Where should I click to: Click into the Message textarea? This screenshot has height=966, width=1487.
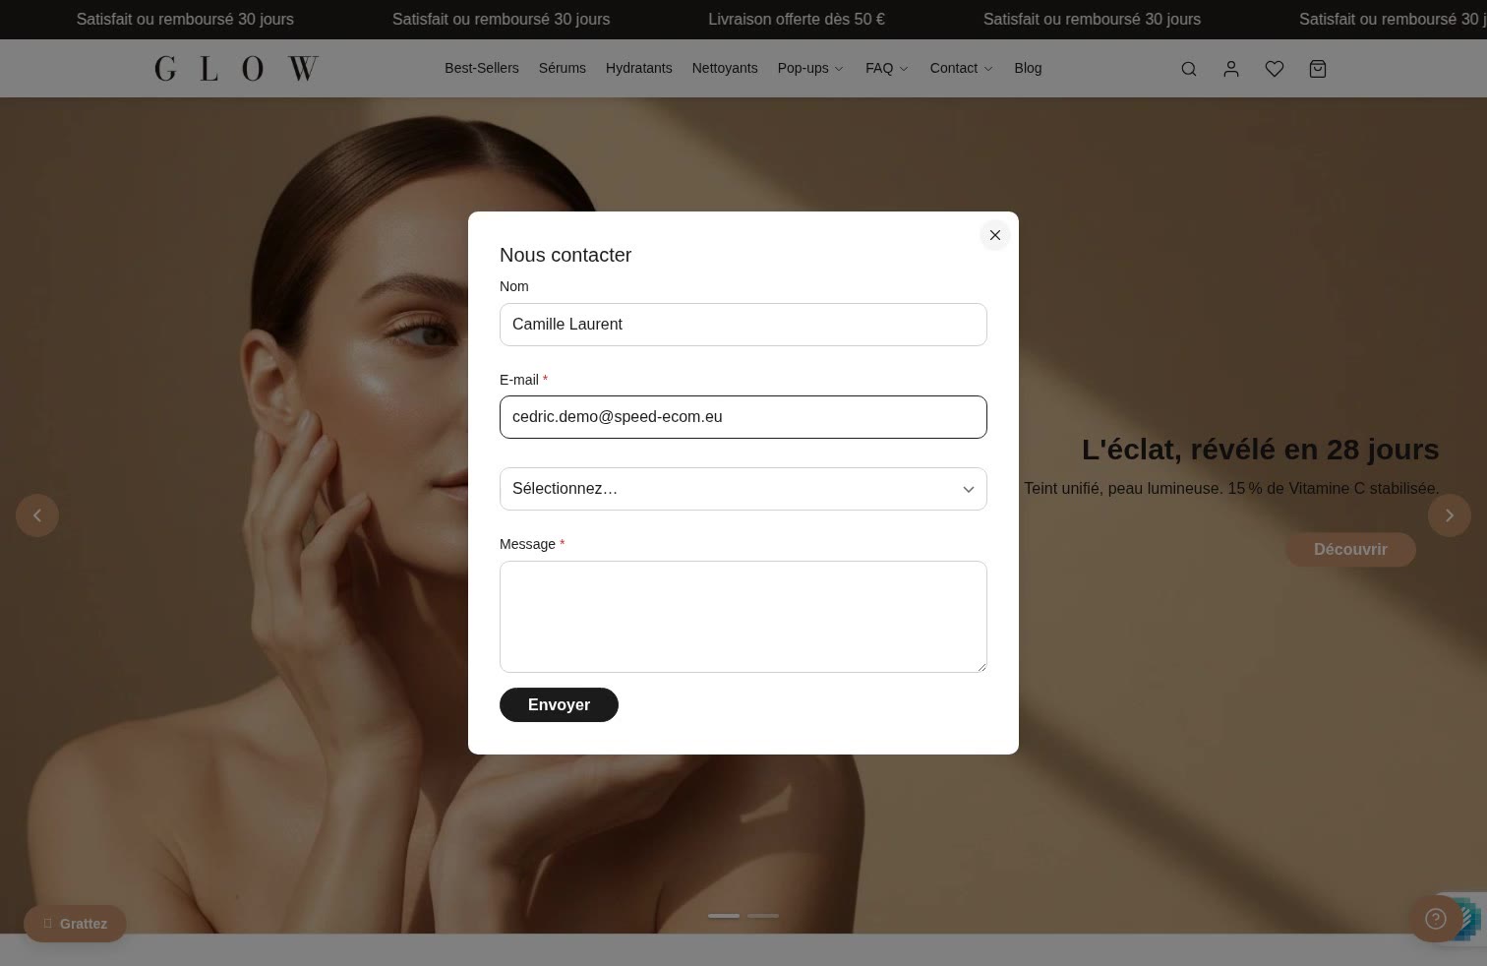(743, 617)
